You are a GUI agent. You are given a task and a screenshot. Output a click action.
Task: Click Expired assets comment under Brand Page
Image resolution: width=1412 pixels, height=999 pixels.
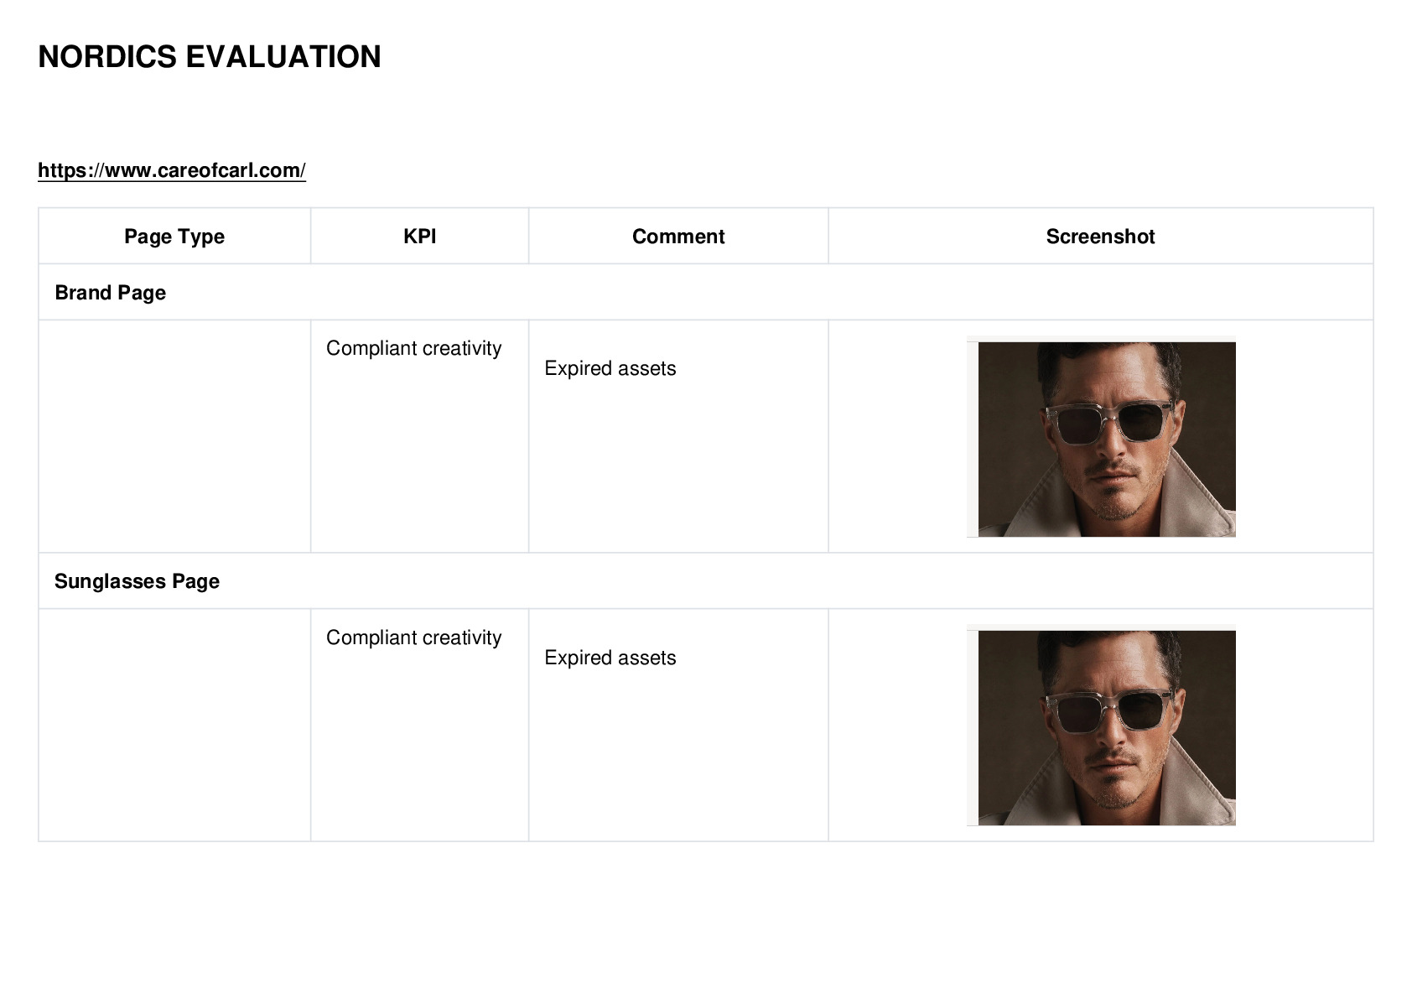coord(610,368)
